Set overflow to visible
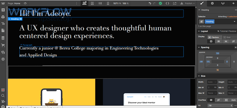The height and width of the screenshot is (108, 237). point(211,100)
